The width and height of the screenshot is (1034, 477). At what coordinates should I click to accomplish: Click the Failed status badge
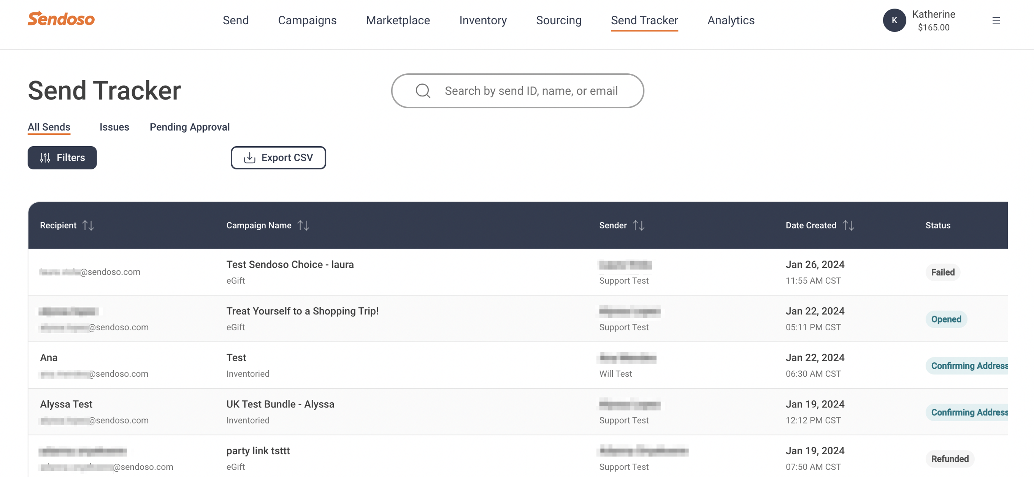pos(942,272)
